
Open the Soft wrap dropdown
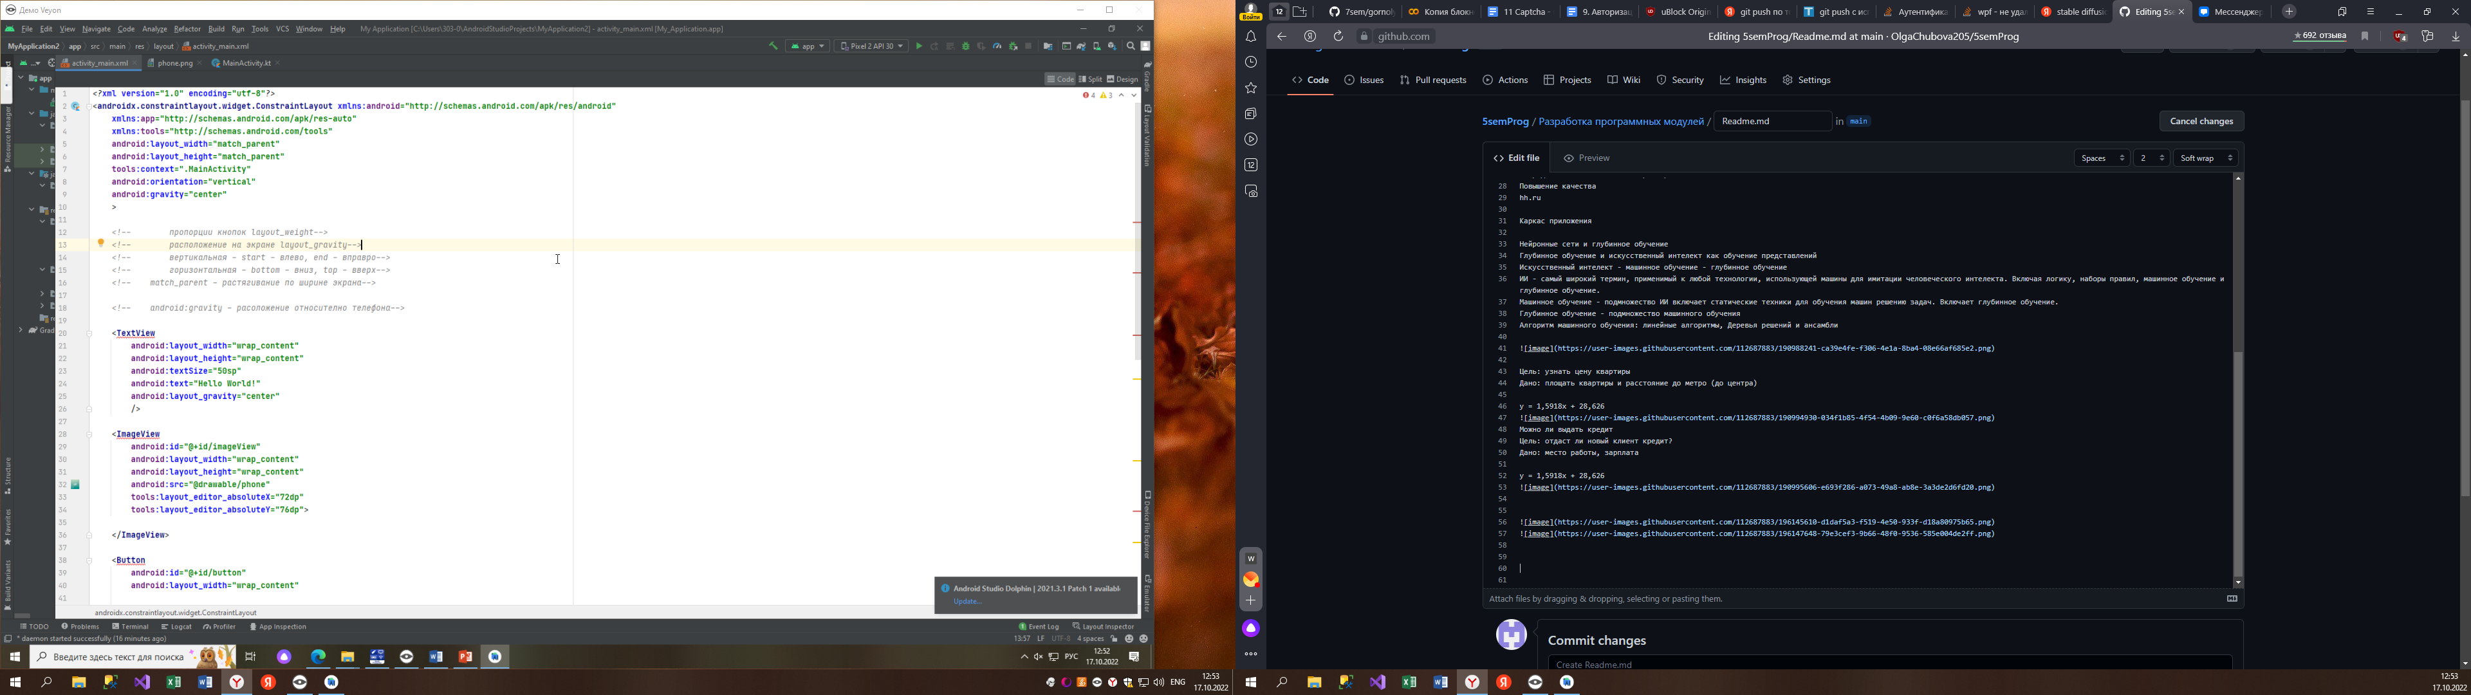2207,158
